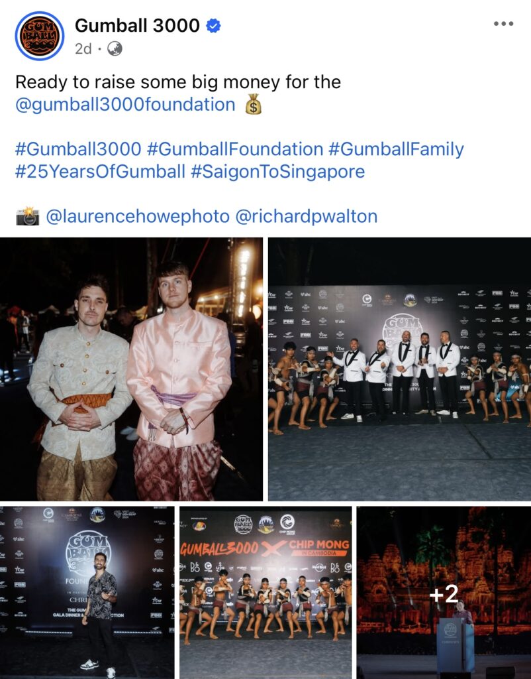Open the Gumball 3000 profile picture
Viewport: 531px width, 679px height.
pyautogui.click(x=39, y=36)
